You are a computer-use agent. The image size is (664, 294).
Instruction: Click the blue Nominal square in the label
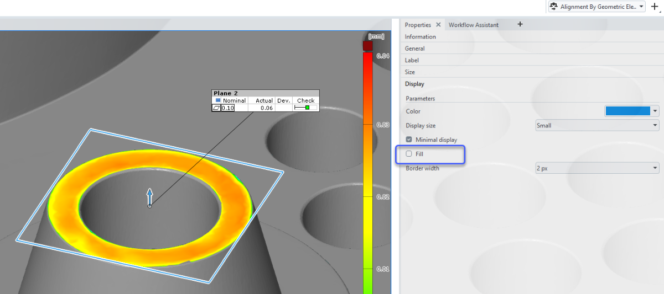pos(218,100)
